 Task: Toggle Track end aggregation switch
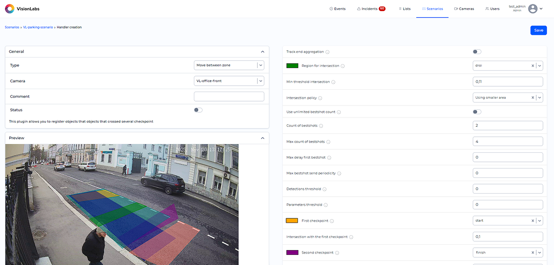477,52
